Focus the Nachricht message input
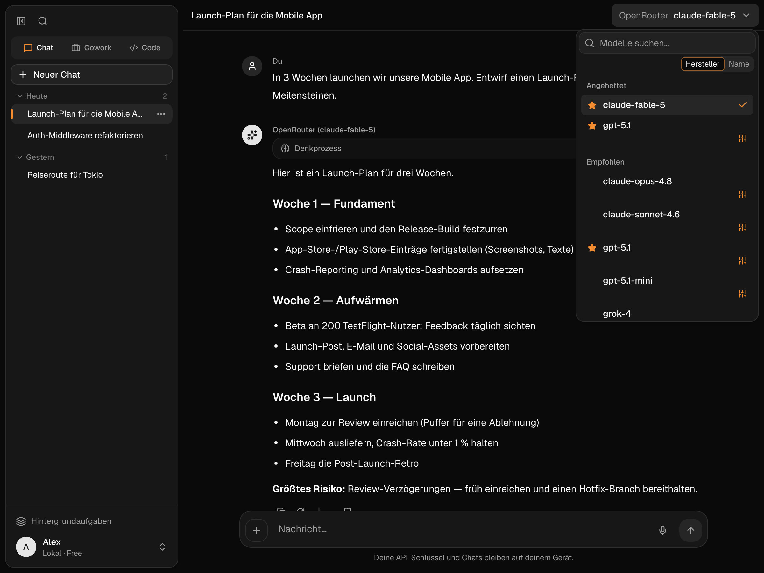This screenshot has width=764, height=573. 463,529
